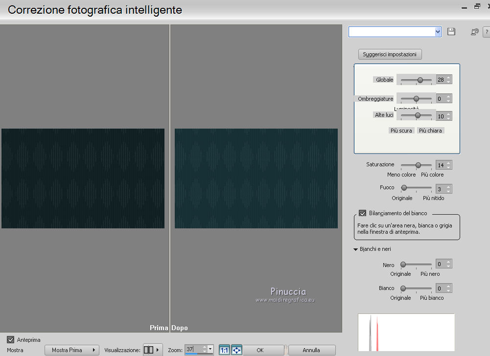Maximize the dialog window
The height and width of the screenshot is (356, 490).
477,6
